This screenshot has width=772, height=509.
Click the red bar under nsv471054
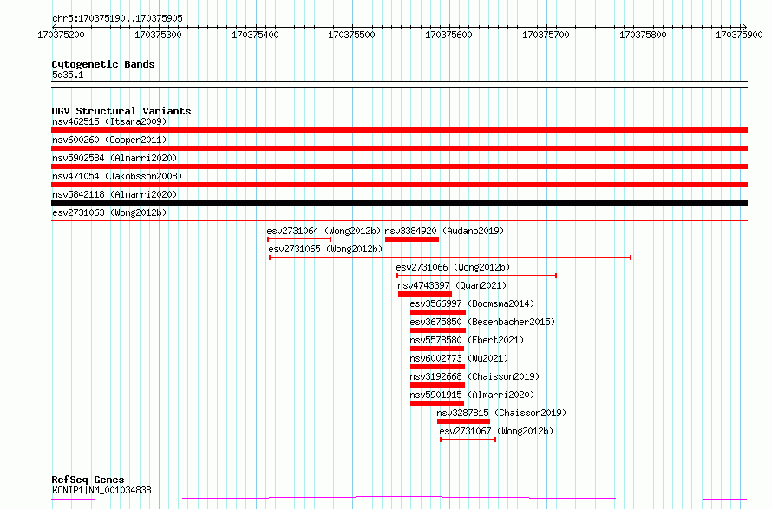[x=399, y=185]
